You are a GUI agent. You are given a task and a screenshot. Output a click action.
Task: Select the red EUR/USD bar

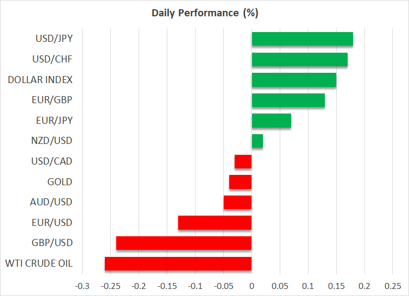coord(215,223)
